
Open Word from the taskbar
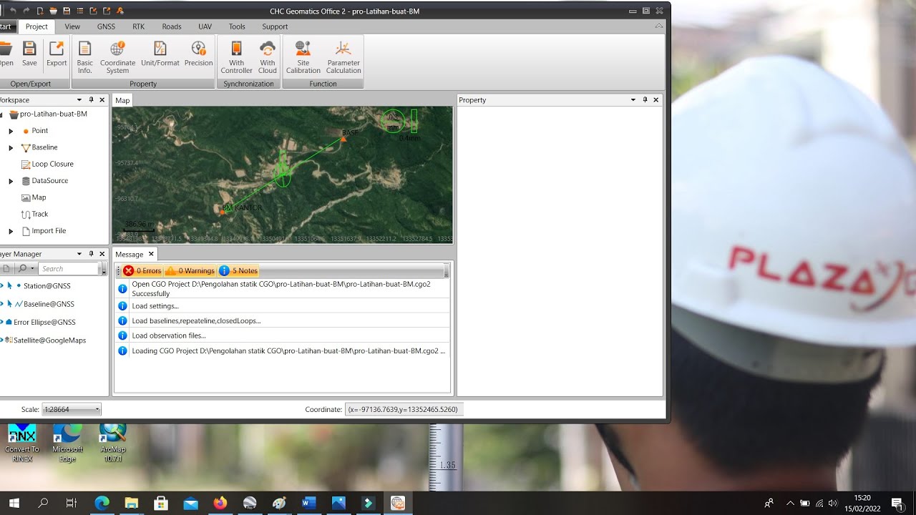click(308, 504)
